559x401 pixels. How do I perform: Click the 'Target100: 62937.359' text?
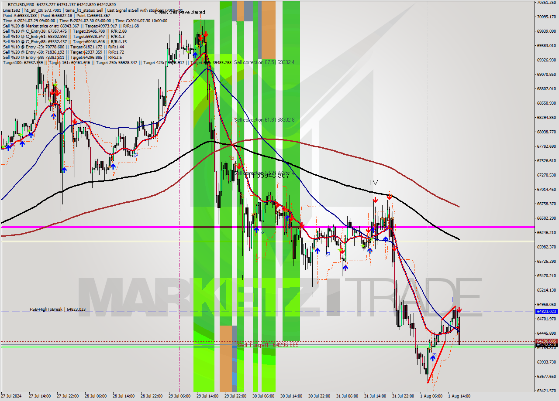point(23,63)
